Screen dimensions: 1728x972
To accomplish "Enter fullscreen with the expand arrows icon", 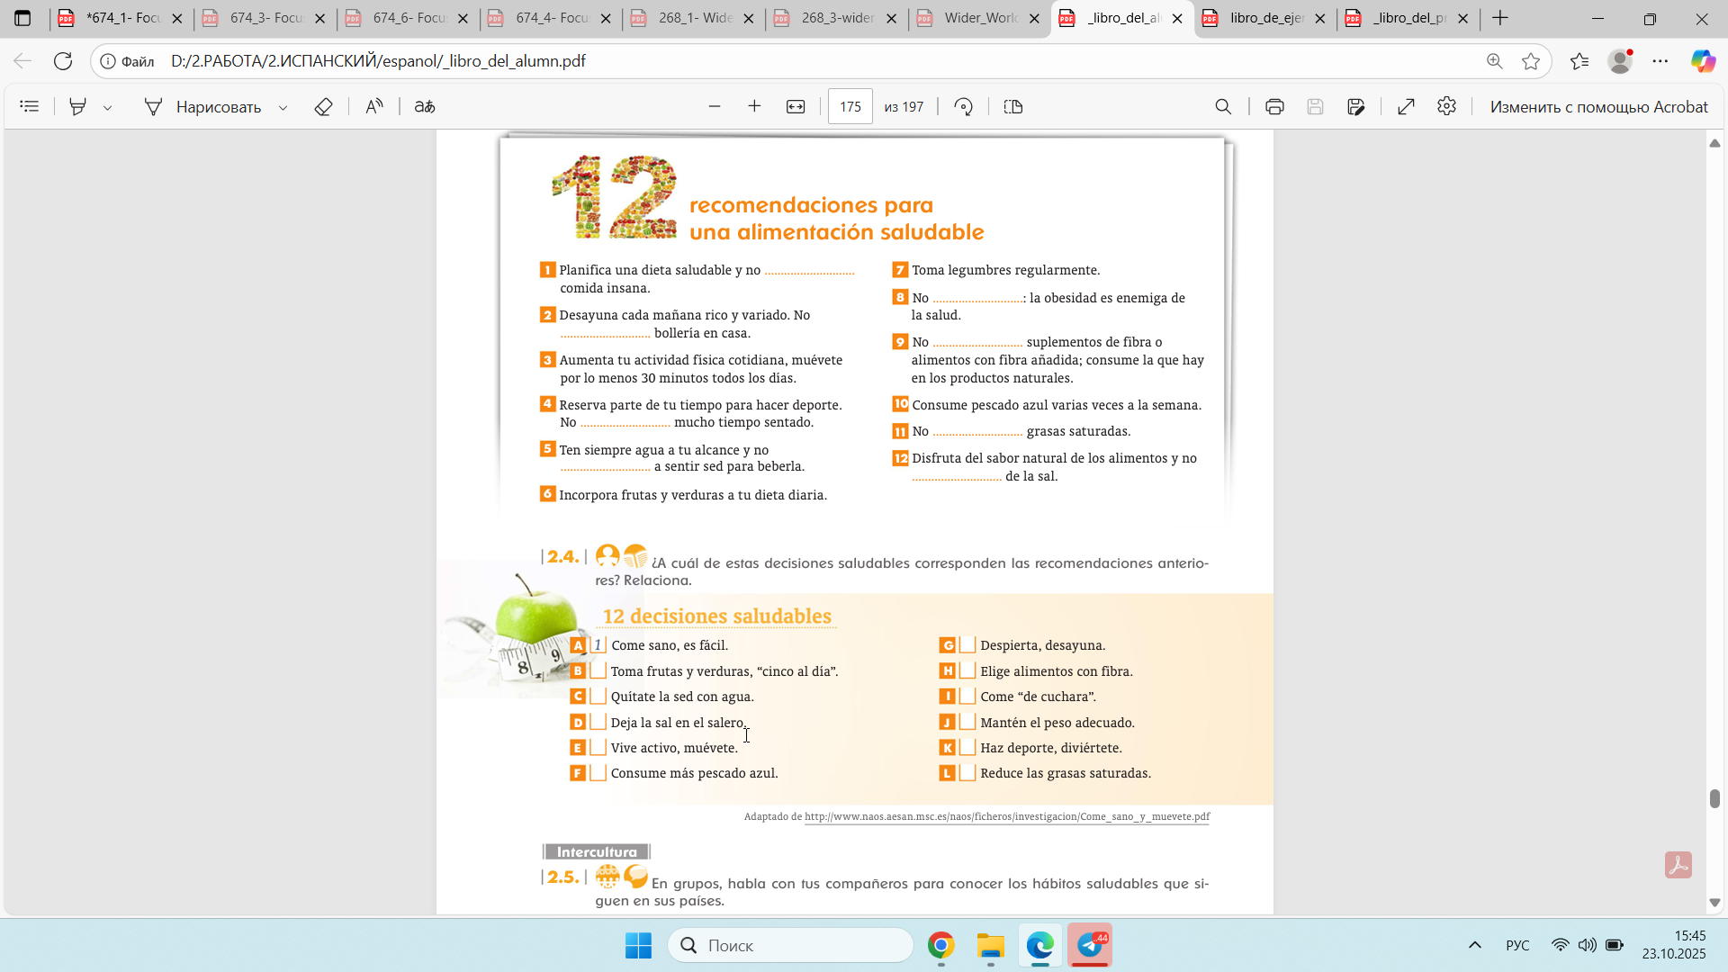I will click(x=1406, y=106).
